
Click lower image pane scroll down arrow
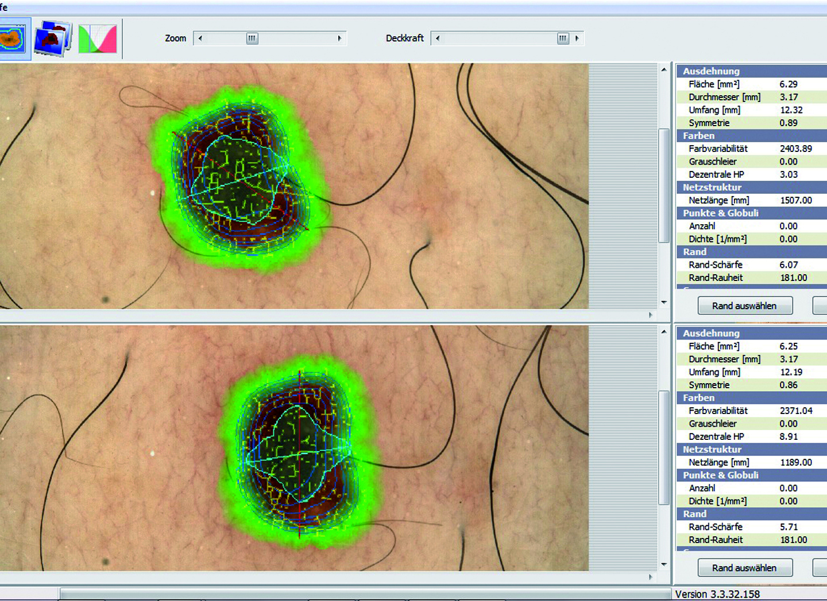664,564
